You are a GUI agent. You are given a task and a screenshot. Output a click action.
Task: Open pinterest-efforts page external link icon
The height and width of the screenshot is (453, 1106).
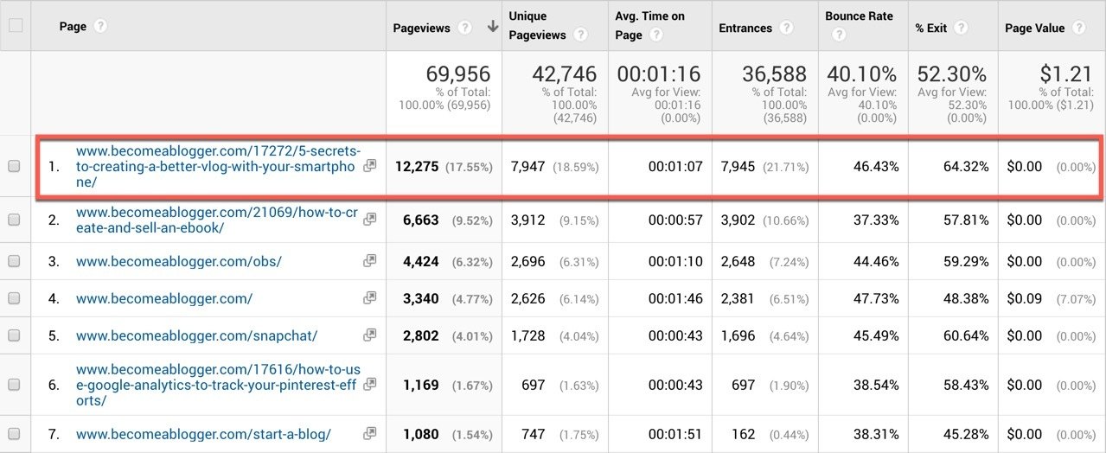tap(370, 385)
